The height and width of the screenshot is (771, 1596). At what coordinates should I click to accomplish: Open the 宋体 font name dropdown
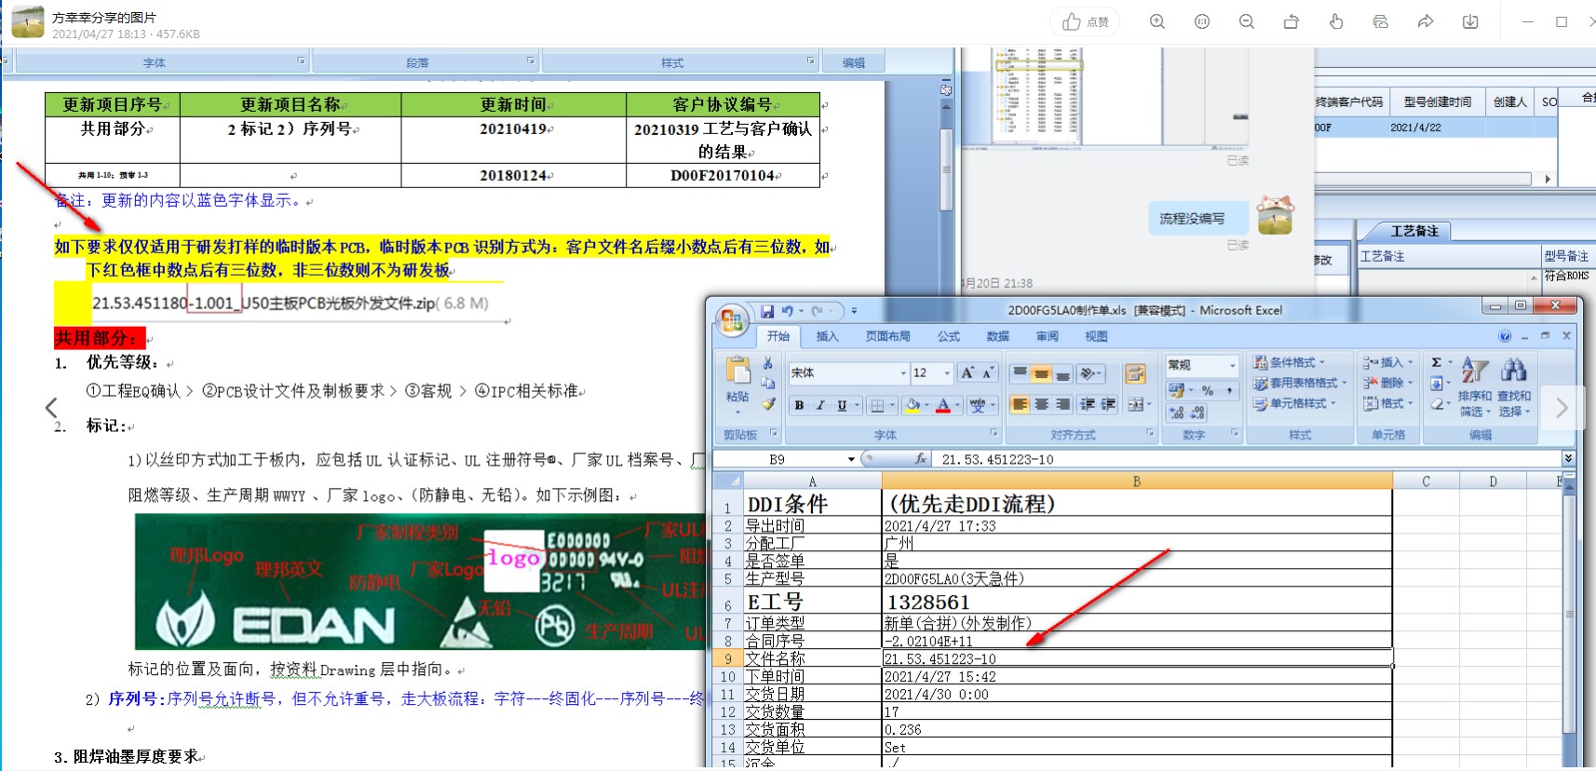tap(902, 373)
